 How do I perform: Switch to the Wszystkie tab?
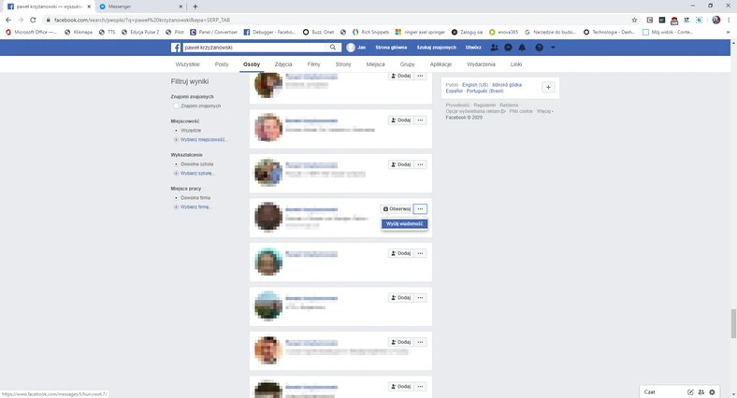188,64
